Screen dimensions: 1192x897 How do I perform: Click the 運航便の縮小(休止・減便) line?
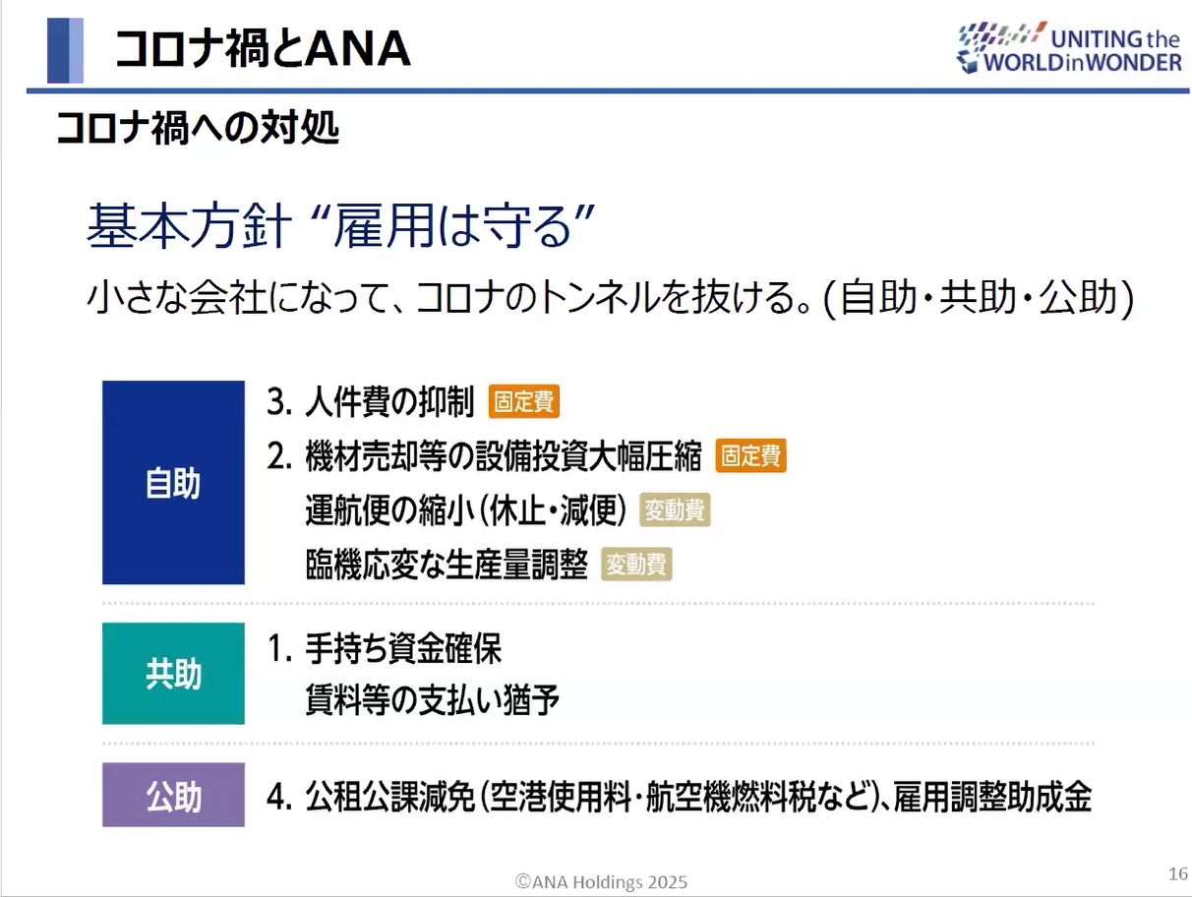466,510
